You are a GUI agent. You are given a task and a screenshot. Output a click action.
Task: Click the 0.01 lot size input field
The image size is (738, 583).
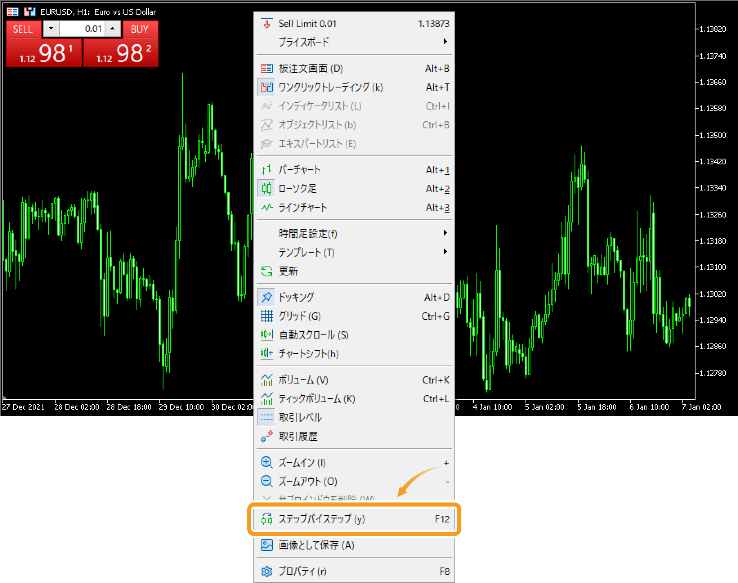pos(82,29)
